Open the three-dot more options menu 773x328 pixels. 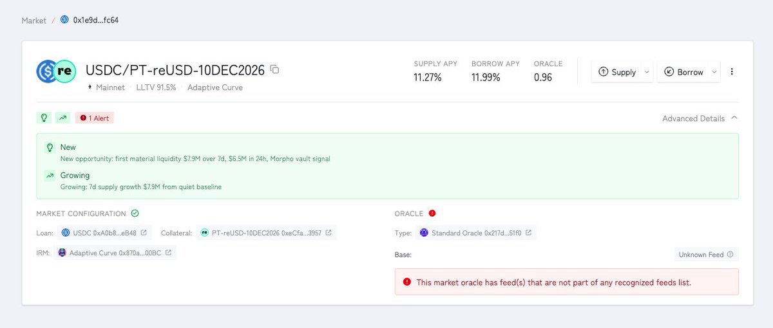pyautogui.click(x=732, y=72)
